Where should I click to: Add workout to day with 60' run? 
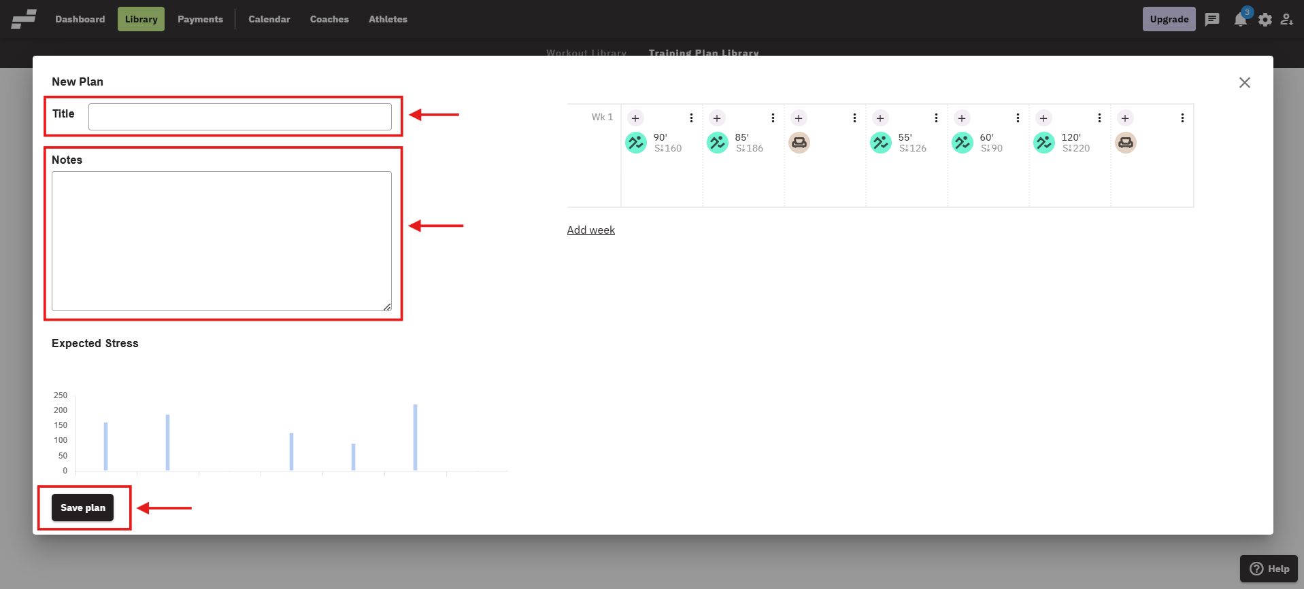coord(962,118)
